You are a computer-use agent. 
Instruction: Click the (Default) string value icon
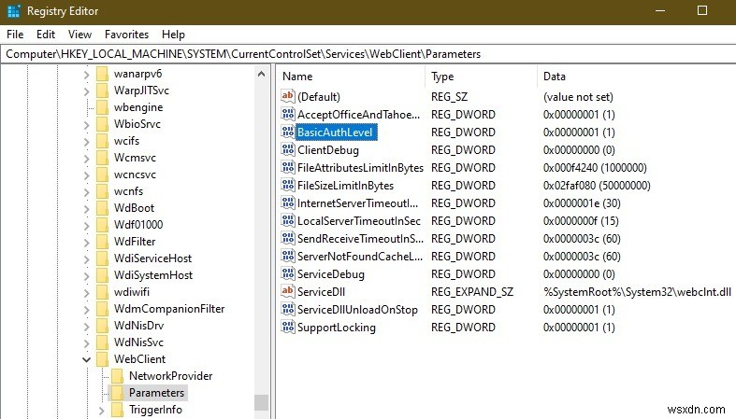pos(288,96)
